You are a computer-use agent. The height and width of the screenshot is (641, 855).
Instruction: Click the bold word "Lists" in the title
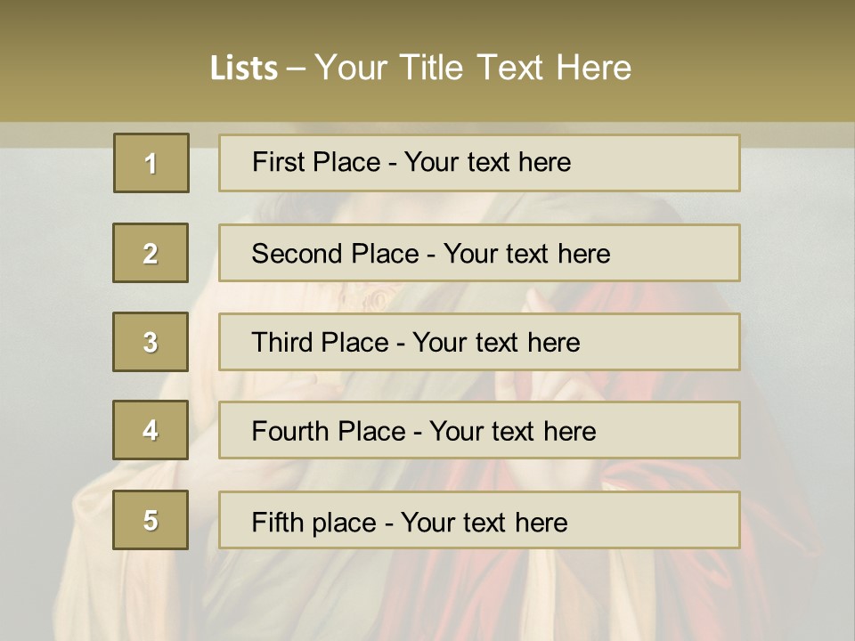coord(244,68)
